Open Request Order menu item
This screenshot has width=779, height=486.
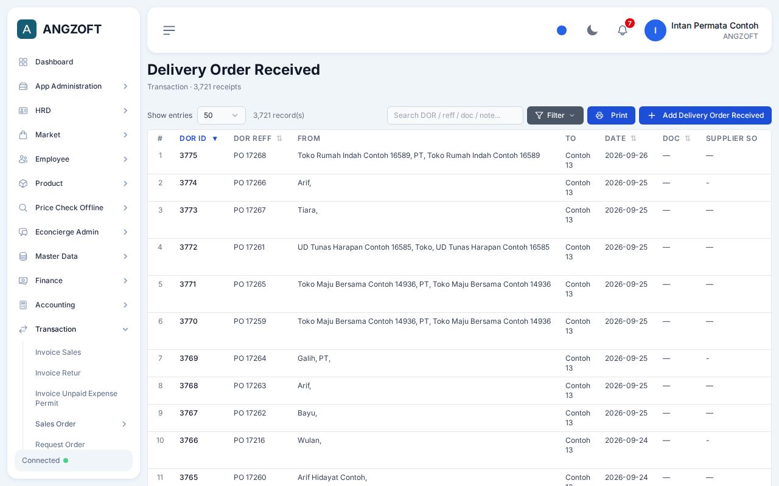60,445
